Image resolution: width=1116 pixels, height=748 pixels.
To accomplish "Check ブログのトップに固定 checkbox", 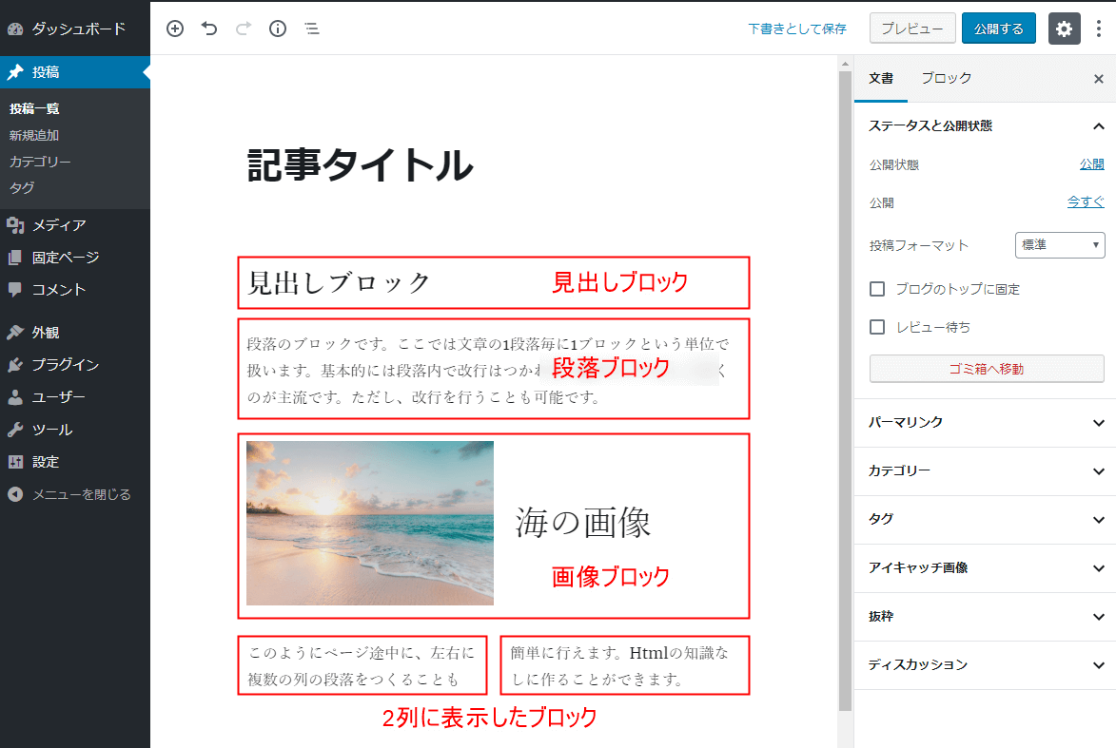I will [878, 289].
